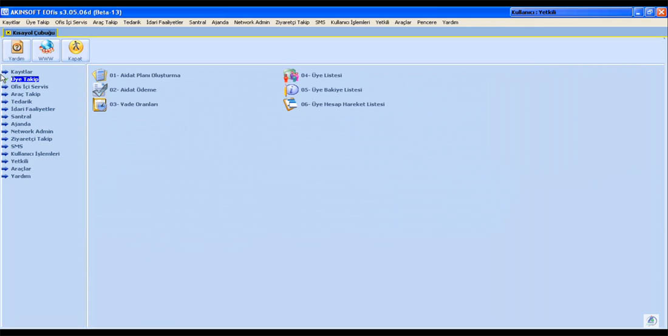Open the Pencere menu in menu bar
668x336 pixels.
point(427,22)
